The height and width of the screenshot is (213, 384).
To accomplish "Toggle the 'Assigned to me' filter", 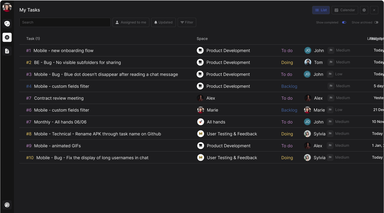I will (131, 22).
